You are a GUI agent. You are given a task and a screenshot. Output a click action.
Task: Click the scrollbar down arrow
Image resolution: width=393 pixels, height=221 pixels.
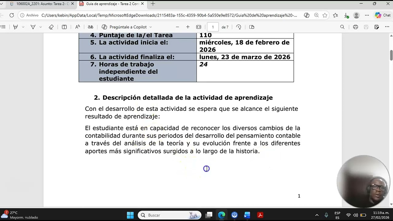(391, 204)
